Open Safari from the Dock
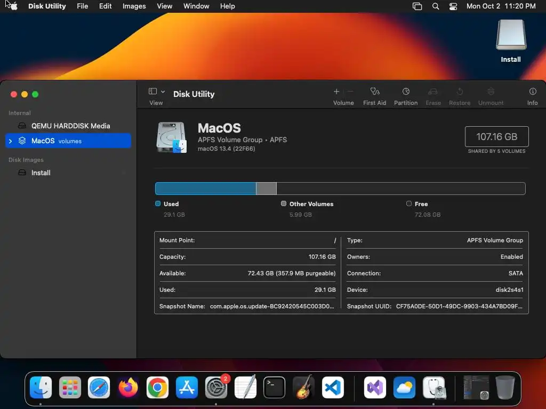The width and height of the screenshot is (546, 409). click(99, 388)
